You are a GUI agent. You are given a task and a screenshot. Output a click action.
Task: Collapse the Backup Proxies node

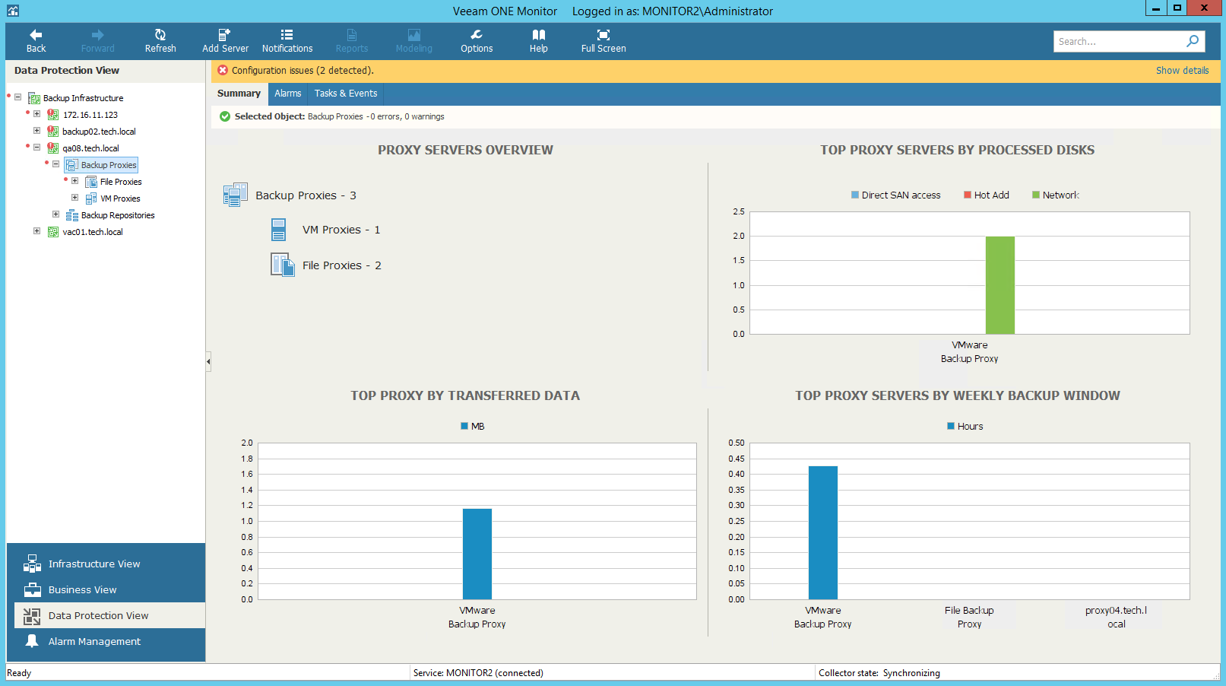point(55,164)
